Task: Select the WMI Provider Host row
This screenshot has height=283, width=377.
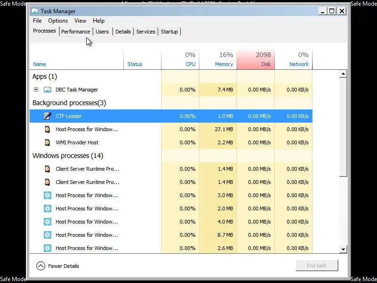Action: pos(171,142)
